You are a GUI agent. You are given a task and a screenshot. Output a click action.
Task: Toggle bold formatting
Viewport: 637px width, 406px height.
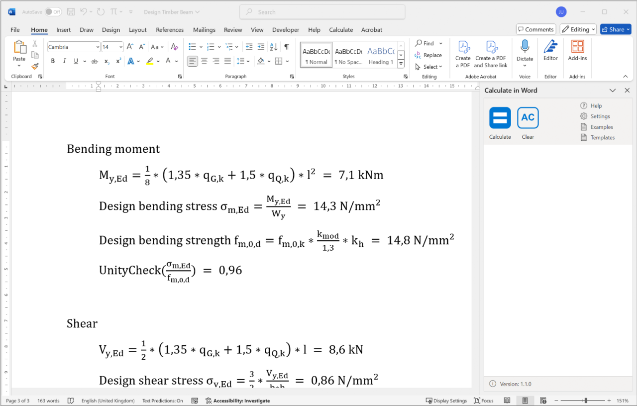click(x=53, y=61)
